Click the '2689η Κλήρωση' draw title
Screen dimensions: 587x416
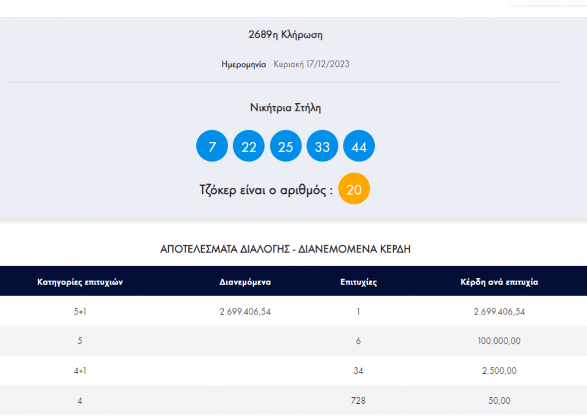click(x=286, y=35)
